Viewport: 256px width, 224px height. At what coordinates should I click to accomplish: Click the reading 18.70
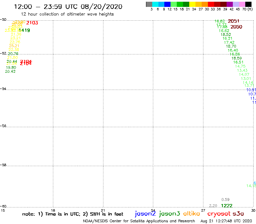(231, 47)
